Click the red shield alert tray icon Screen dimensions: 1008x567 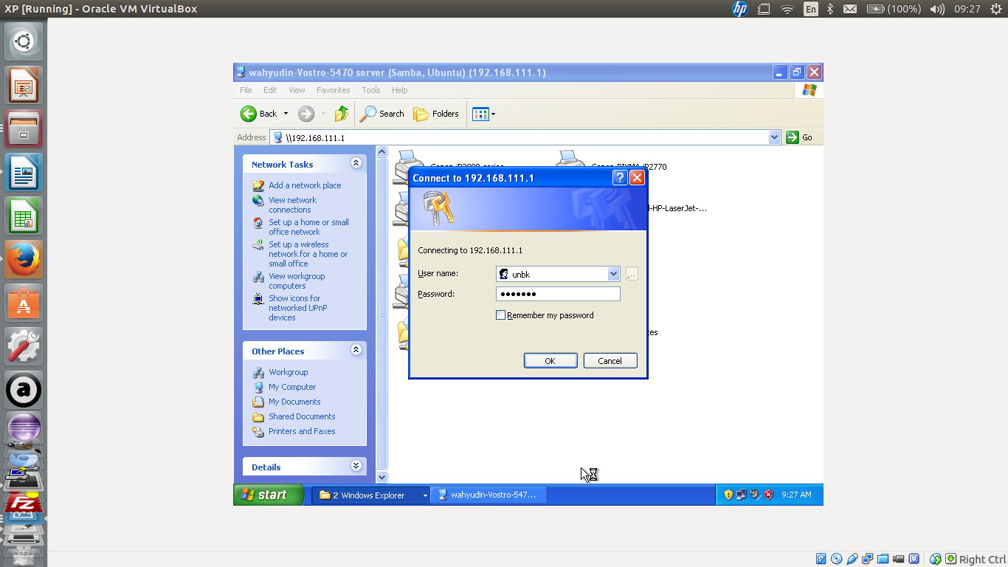(768, 495)
